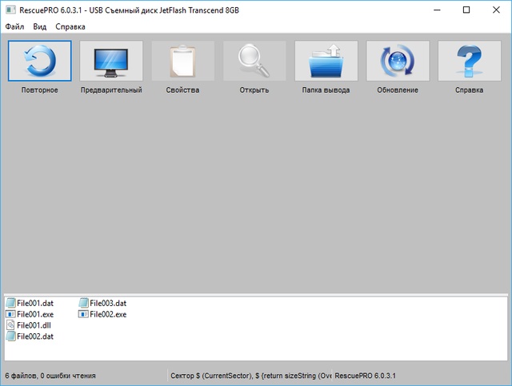
Task: Click the Сектор $ (CurrentSector) status text
Action: [x=250, y=376]
